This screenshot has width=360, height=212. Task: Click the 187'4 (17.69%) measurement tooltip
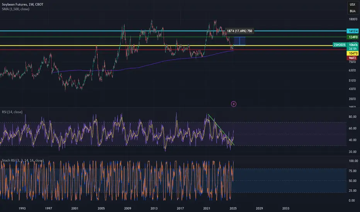click(239, 31)
